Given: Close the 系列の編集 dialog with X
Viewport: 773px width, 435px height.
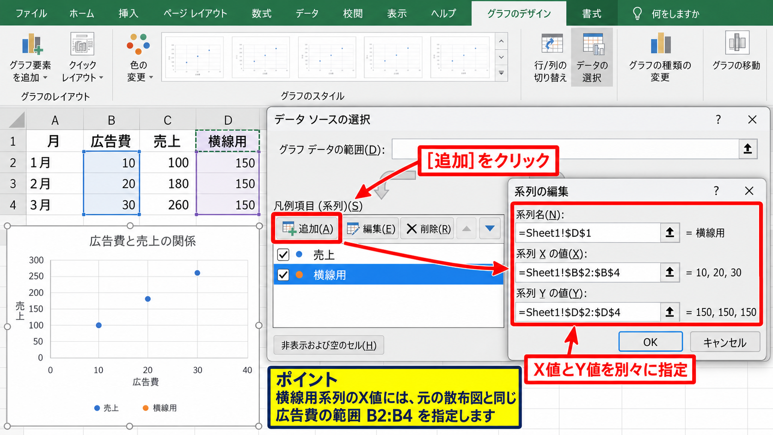Looking at the screenshot, I should click(749, 191).
